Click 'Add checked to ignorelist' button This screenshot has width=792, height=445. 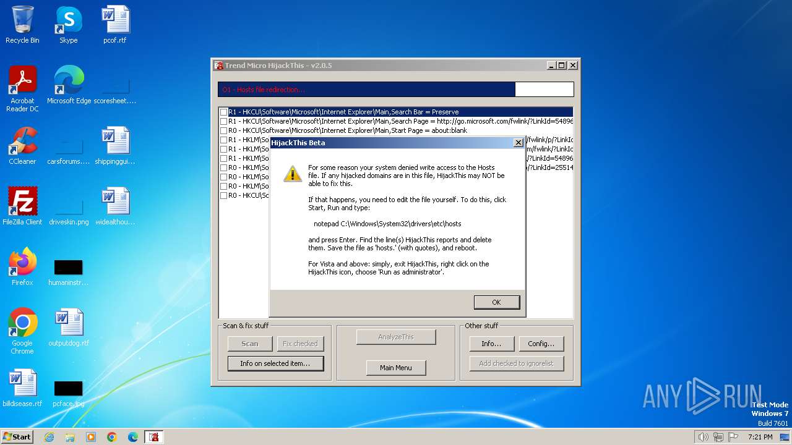[516, 363]
